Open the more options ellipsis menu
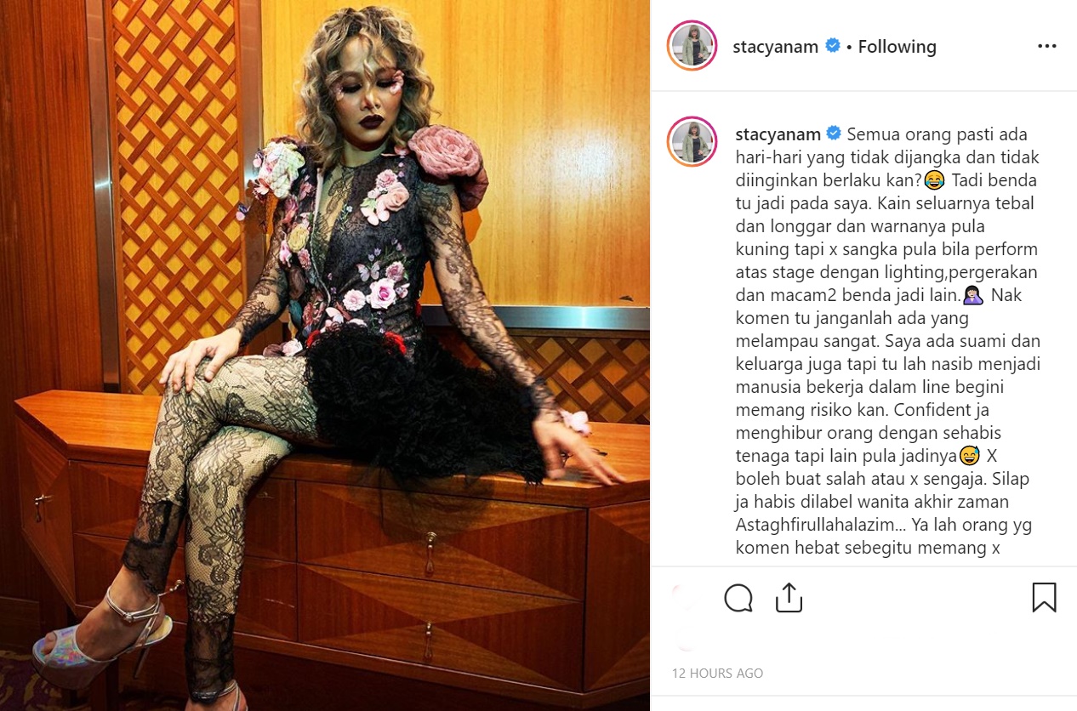The width and height of the screenshot is (1077, 711). [x=1046, y=46]
